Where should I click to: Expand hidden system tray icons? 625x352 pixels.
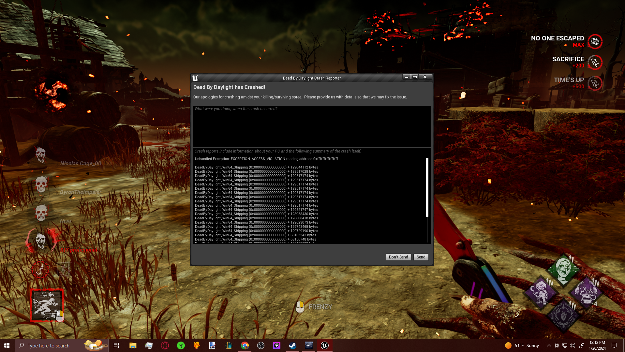549,345
